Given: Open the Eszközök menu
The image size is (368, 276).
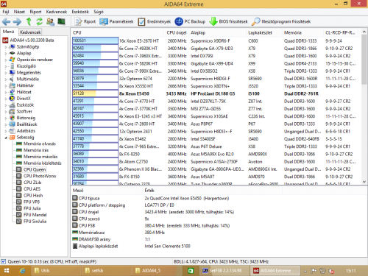Looking at the screenshot, I should (x=80, y=12).
